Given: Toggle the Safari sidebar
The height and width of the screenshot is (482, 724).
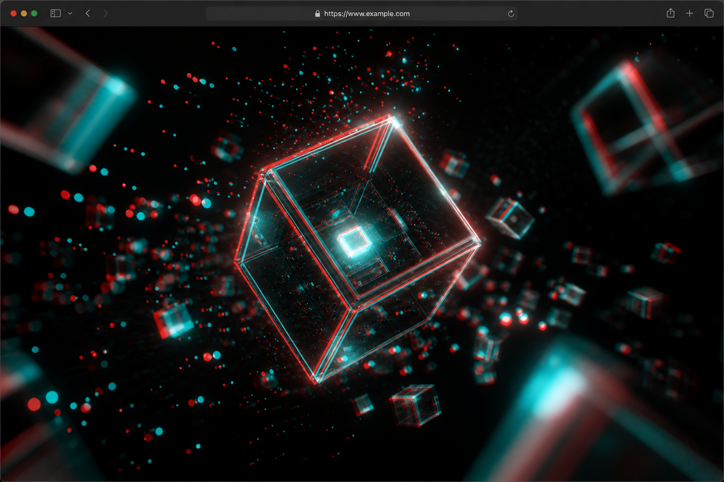Looking at the screenshot, I should 56,14.
